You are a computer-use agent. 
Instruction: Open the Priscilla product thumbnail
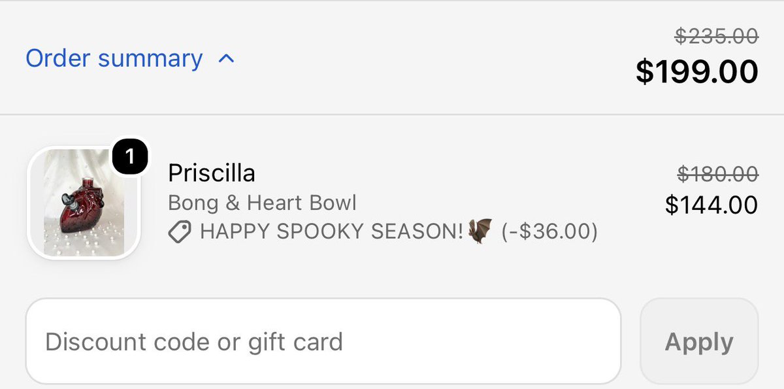click(x=84, y=203)
